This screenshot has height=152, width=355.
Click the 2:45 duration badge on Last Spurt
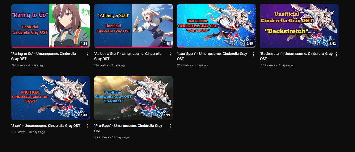point(250,44)
